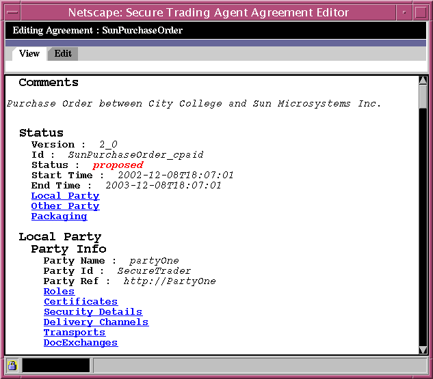Click the 'SunPurchaseOrder_cpaid' Id value

pos(135,155)
